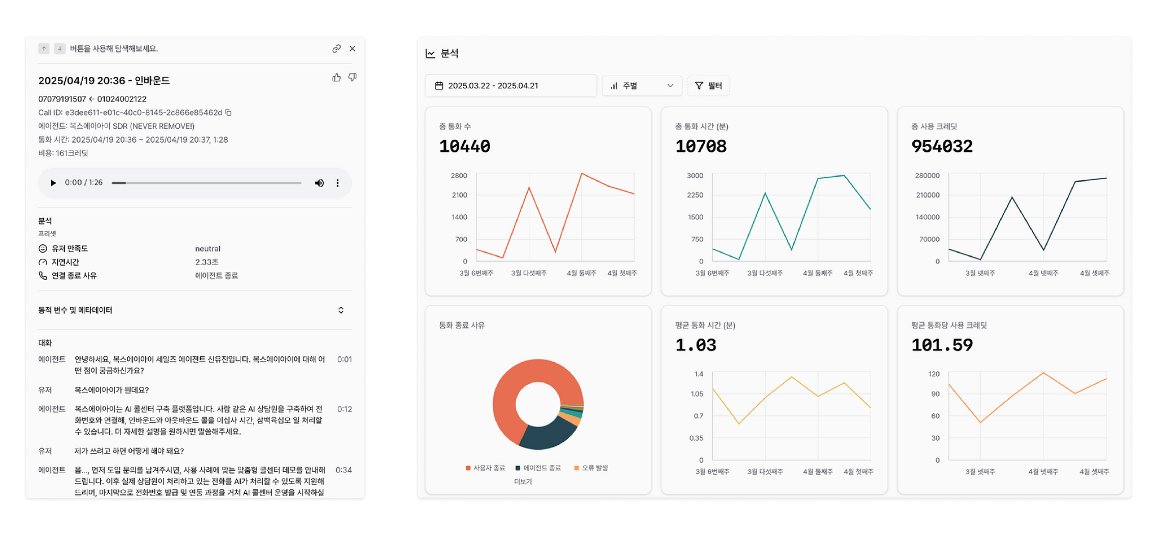Image resolution: width=1157 pixels, height=540 pixels.
Task: Click the up arrow navigation button
Action: tap(44, 49)
